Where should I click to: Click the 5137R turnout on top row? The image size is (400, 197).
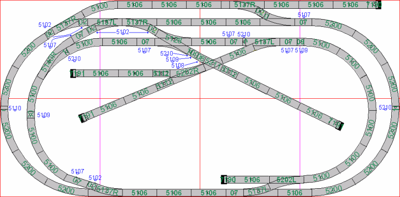pyautogui.click(x=244, y=5)
